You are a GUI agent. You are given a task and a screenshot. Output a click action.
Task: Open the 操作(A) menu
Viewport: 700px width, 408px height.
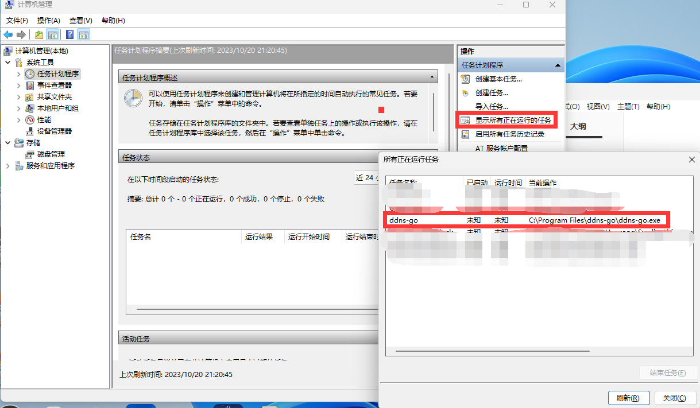pos(49,20)
